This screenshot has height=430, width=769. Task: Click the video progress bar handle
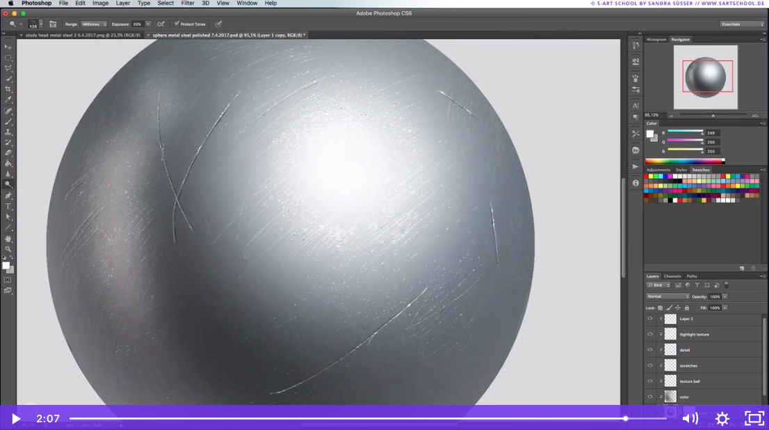coord(625,419)
